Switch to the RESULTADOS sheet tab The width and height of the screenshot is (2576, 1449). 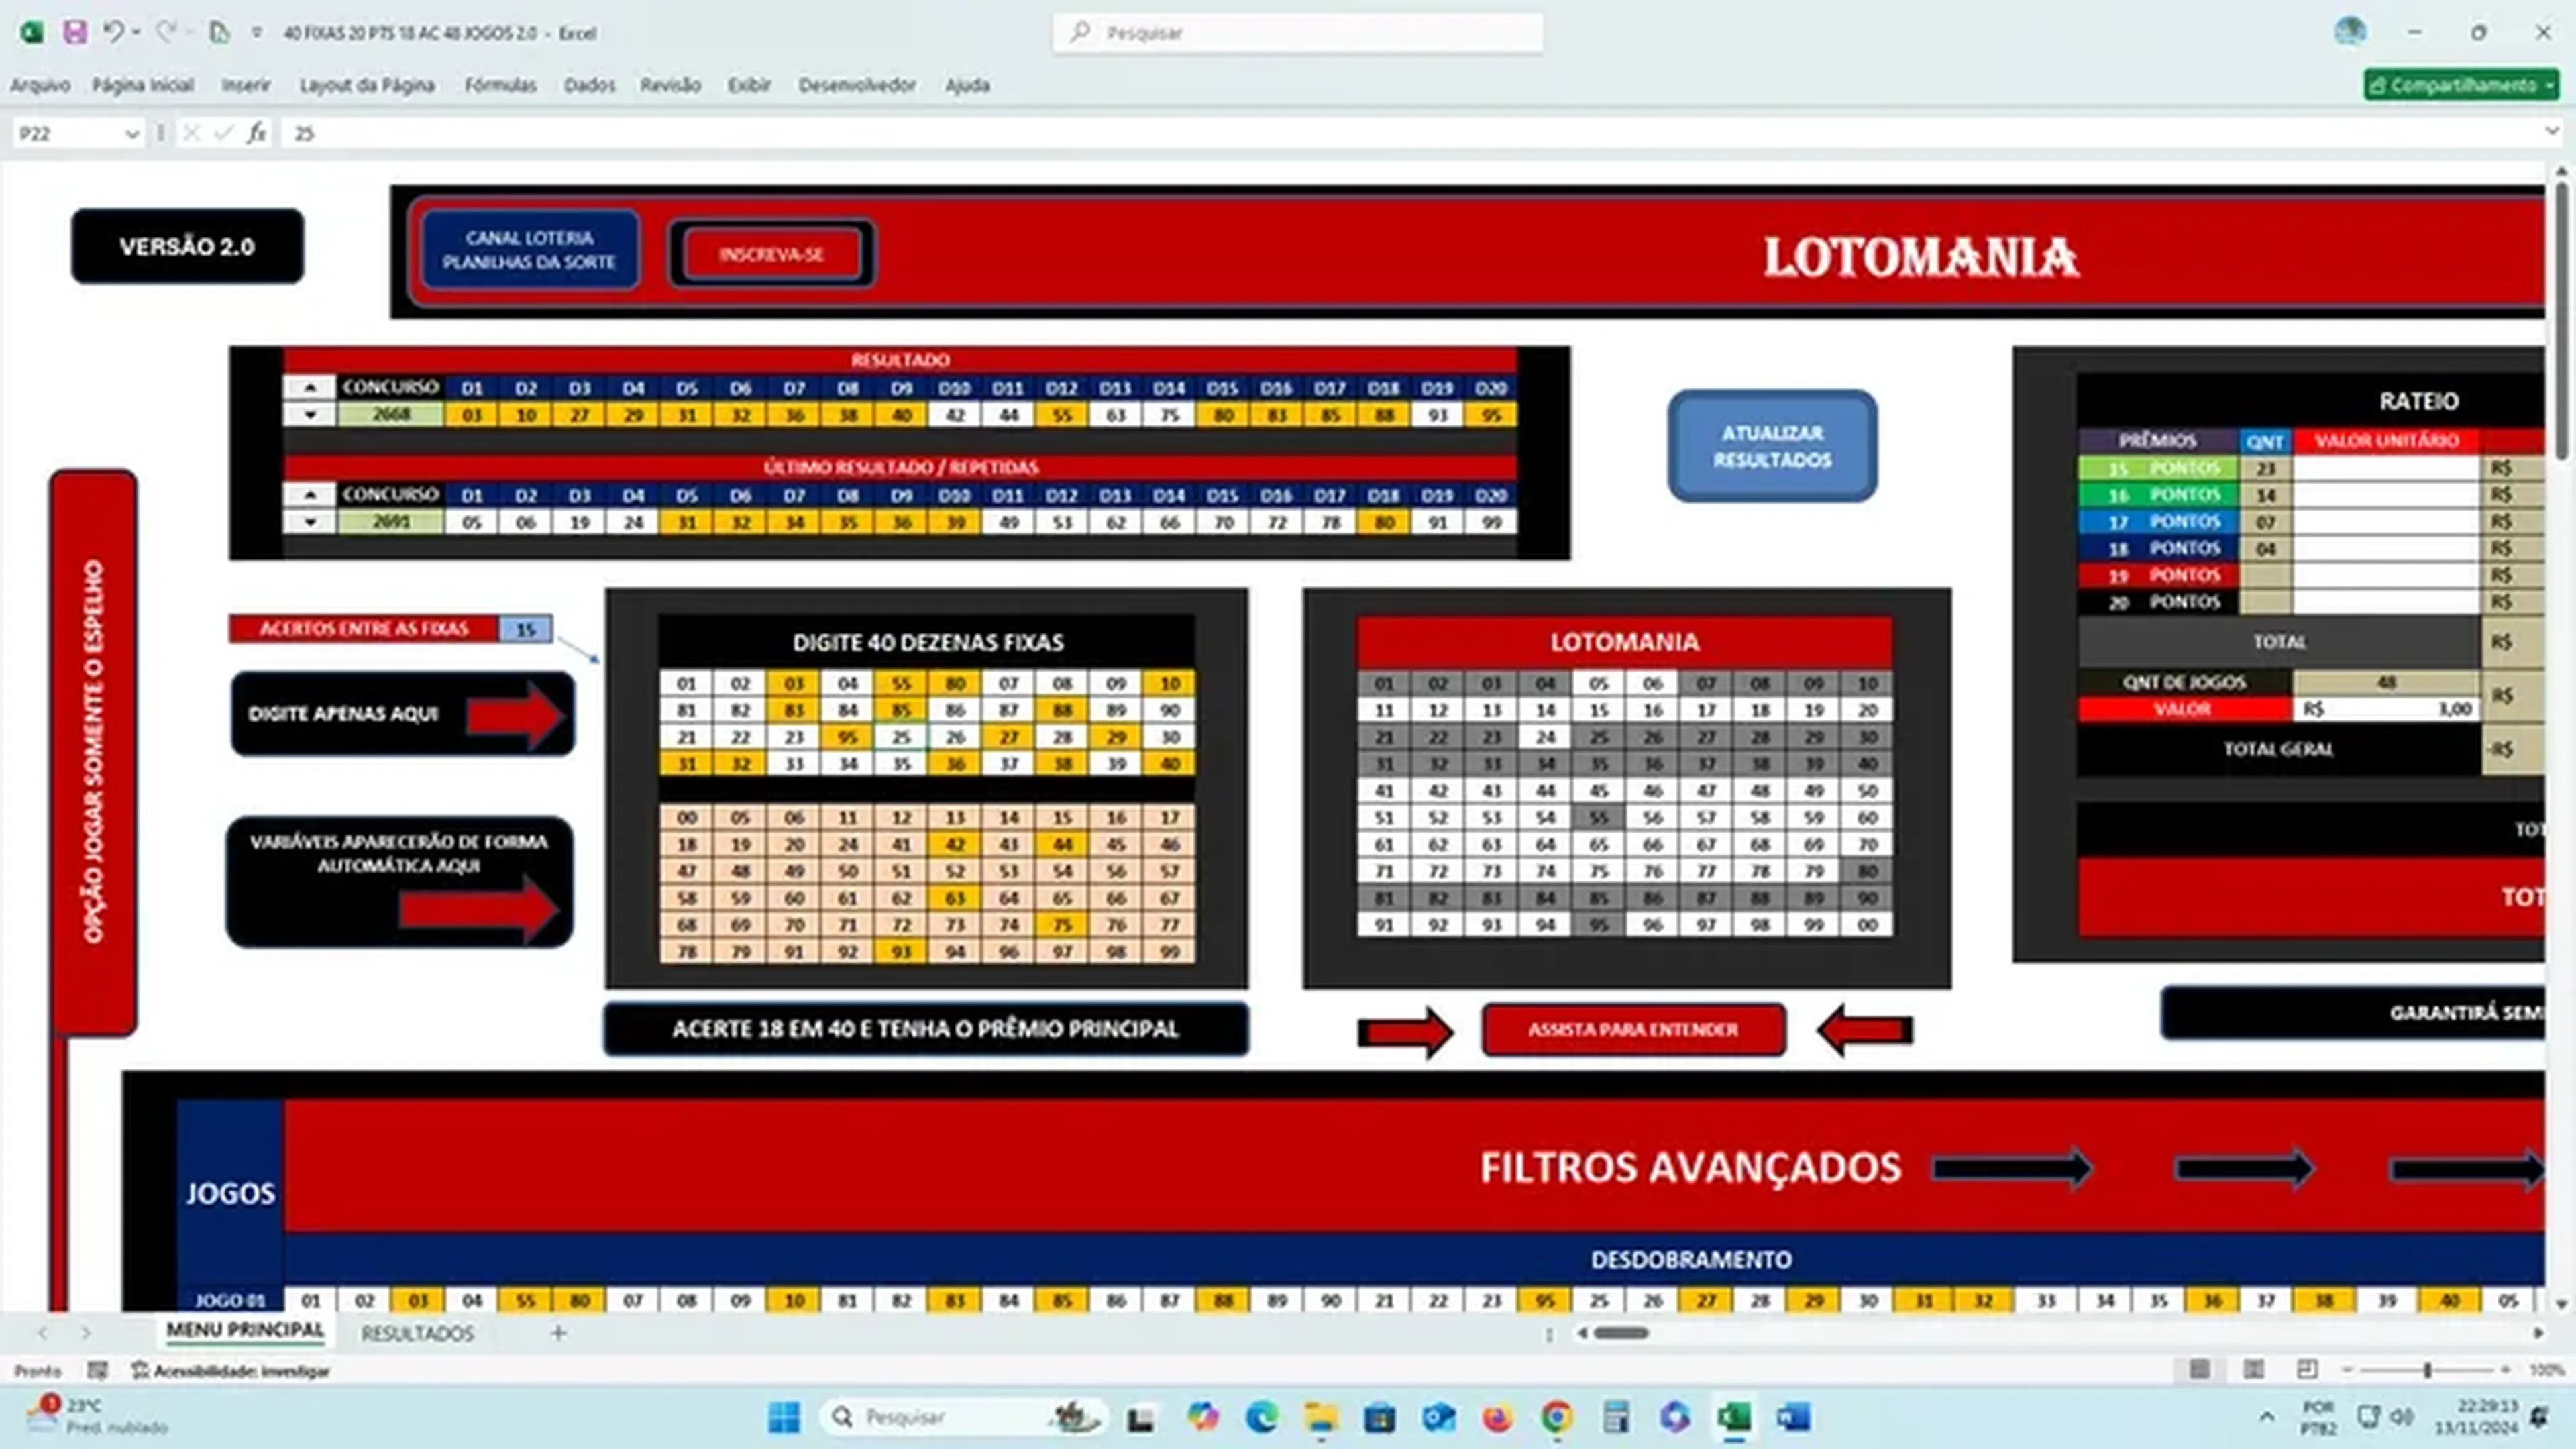(x=417, y=1333)
